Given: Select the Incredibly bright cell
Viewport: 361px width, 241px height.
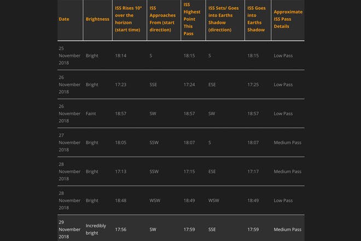Looking at the screenshot, I should (x=96, y=229).
